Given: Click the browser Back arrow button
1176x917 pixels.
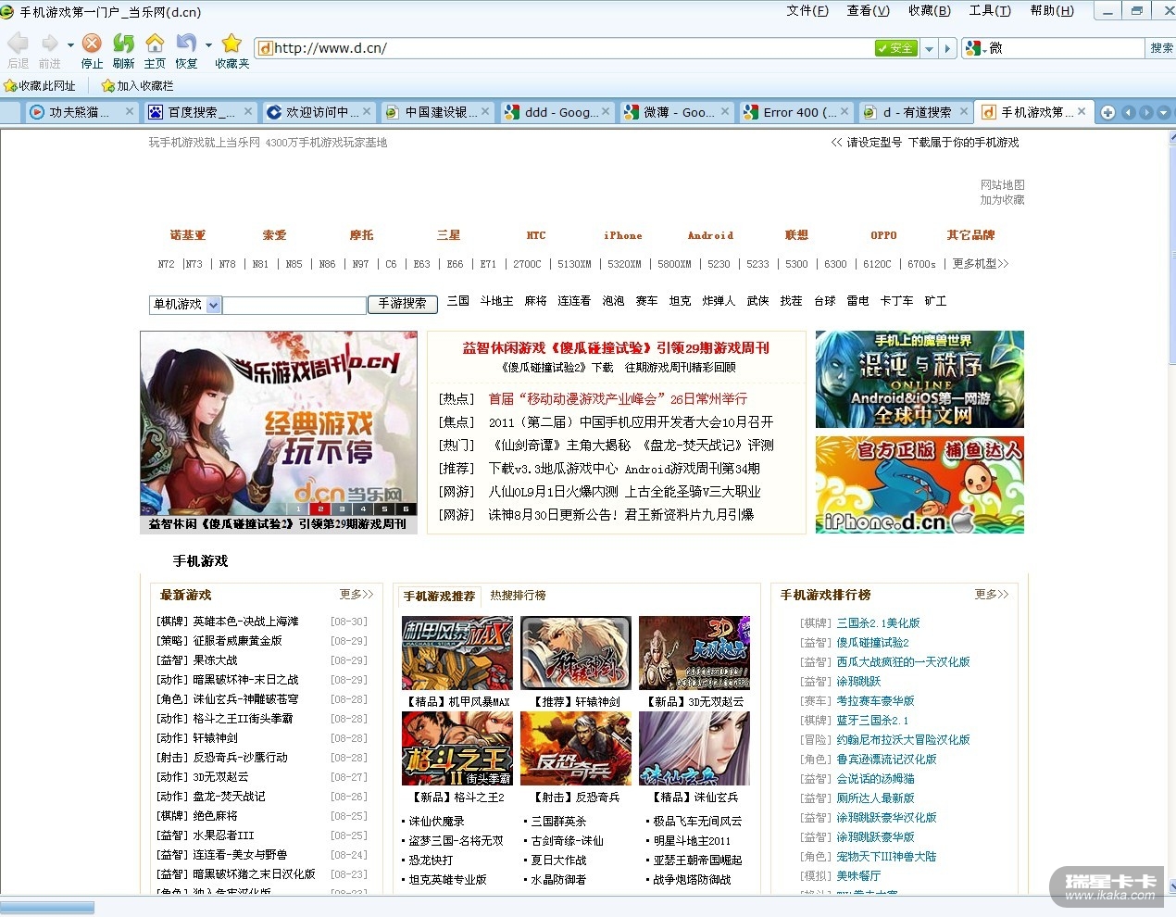Looking at the screenshot, I should (x=18, y=43).
